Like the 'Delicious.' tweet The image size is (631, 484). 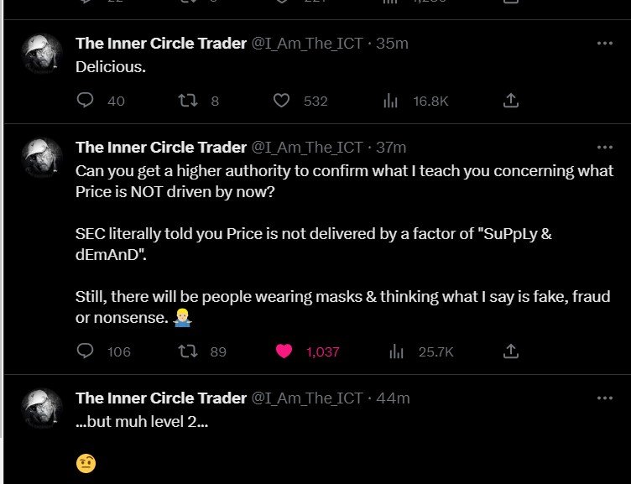pos(283,101)
